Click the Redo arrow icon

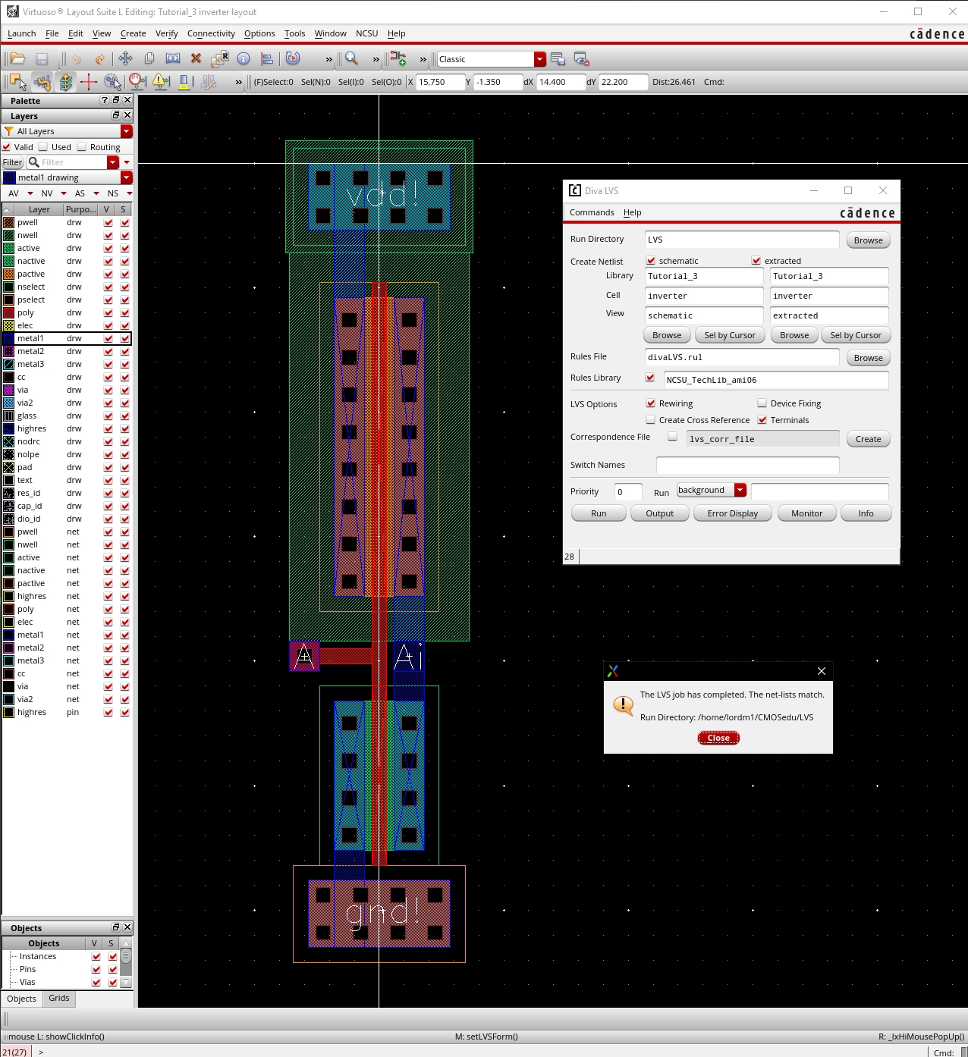coord(99,59)
